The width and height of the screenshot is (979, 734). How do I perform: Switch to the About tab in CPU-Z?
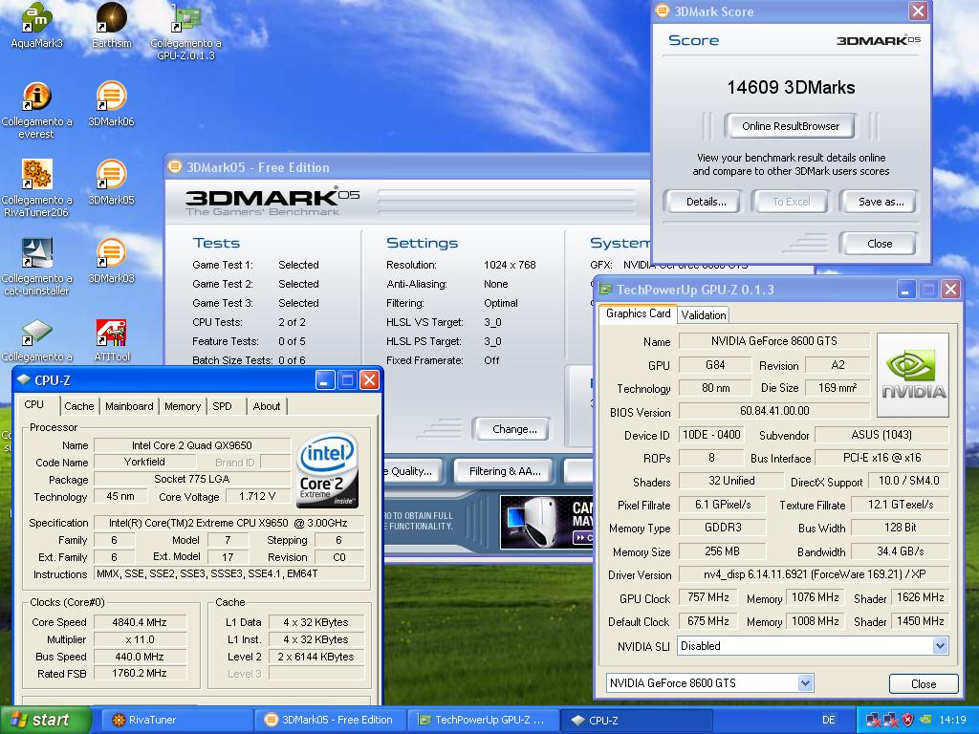(x=267, y=406)
